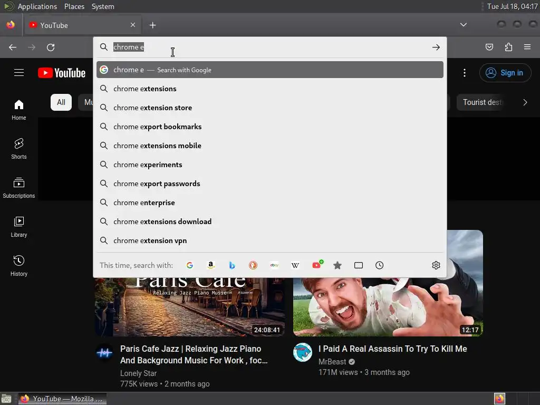Screen dimensions: 540x405
Task: Search this time with eBay icon
Action: [274, 265]
